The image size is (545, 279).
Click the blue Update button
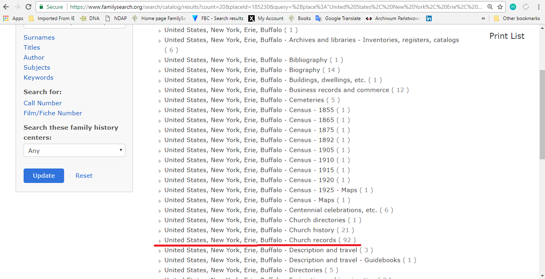pos(44,176)
